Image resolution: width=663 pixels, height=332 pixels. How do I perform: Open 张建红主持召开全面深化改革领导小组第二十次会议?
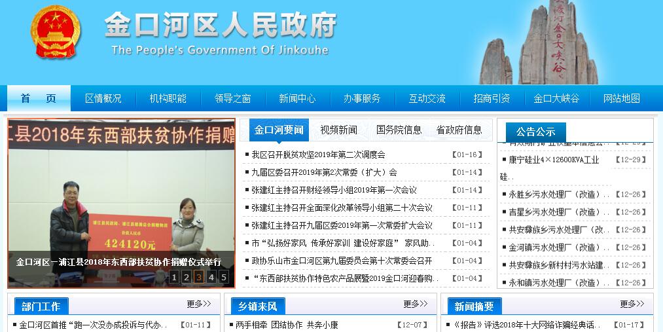pos(342,208)
